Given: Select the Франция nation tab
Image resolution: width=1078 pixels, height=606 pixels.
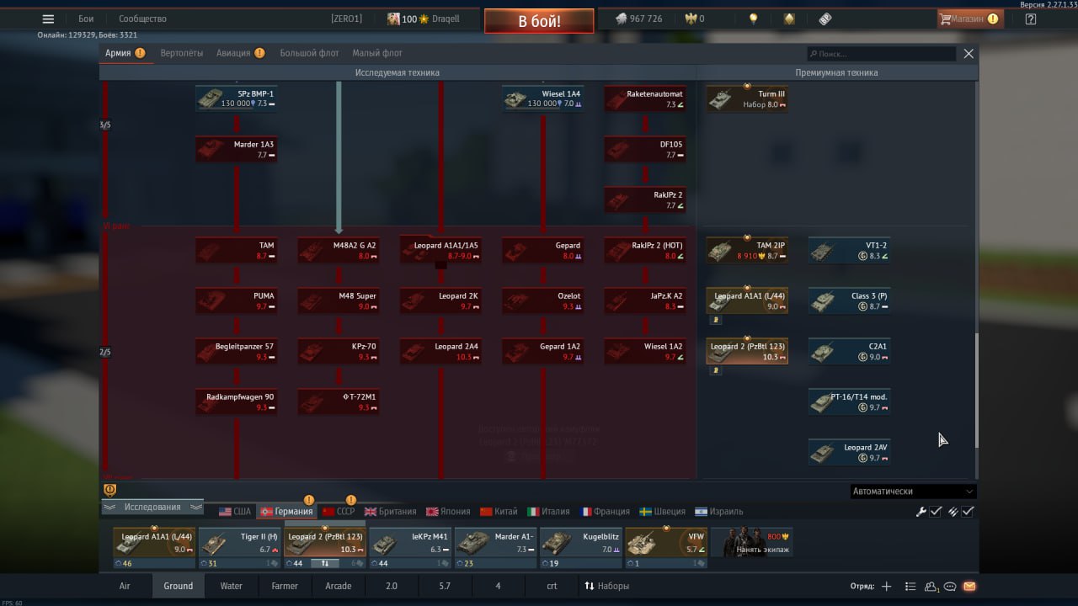Looking at the screenshot, I should [604, 511].
